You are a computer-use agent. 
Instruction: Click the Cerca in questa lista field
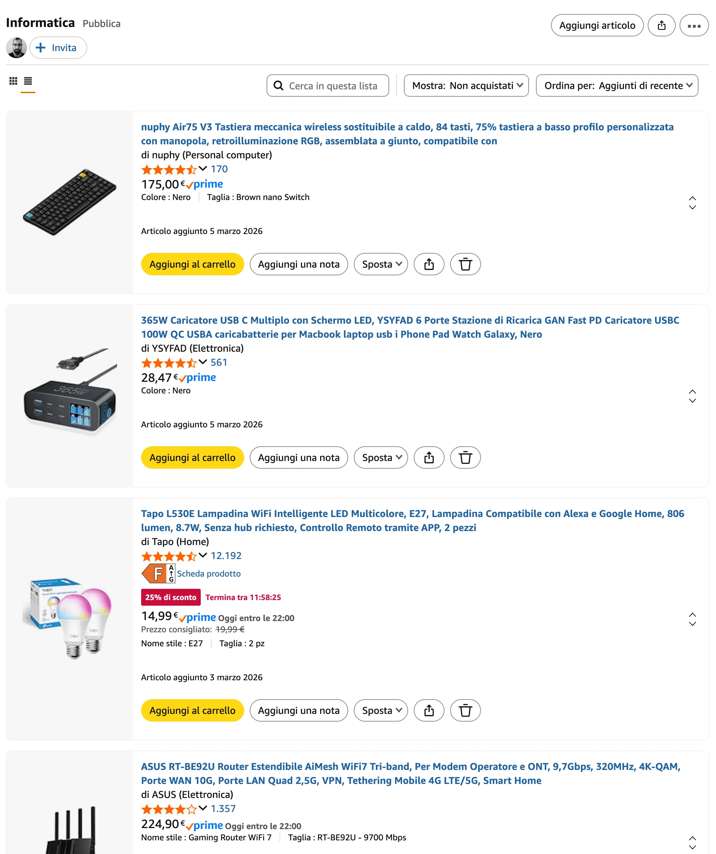click(332, 86)
